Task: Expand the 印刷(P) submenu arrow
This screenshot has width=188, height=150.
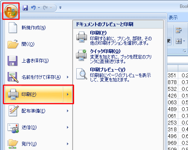Action: click(x=68, y=94)
